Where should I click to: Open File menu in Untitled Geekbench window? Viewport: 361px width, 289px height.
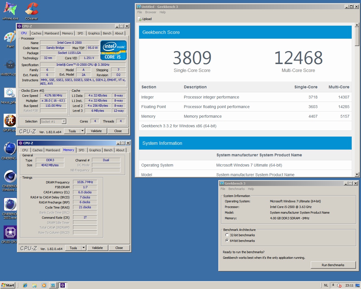pyautogui.click(x=140, y=12)
